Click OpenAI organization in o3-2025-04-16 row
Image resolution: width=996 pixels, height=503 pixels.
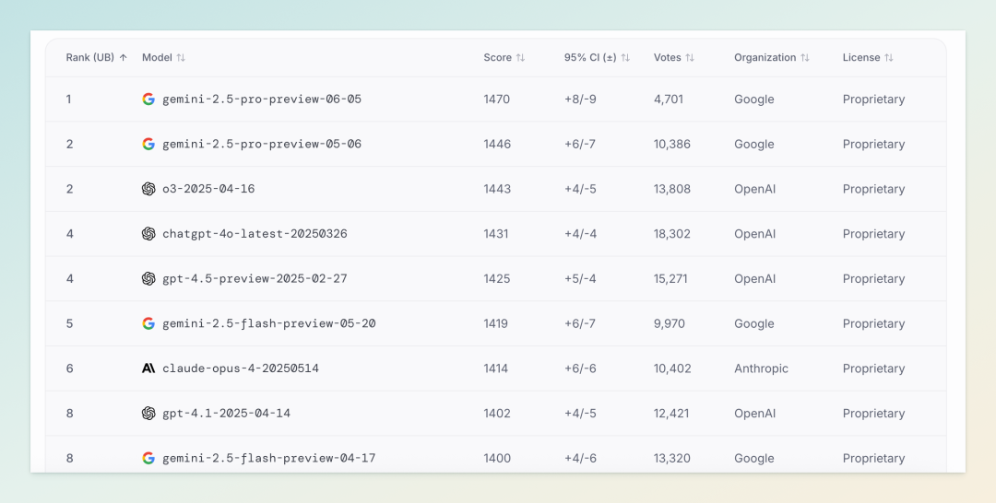click(754, 189)
